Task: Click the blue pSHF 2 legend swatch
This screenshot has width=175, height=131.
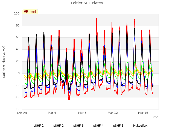Action: click(x=49, y=126)
